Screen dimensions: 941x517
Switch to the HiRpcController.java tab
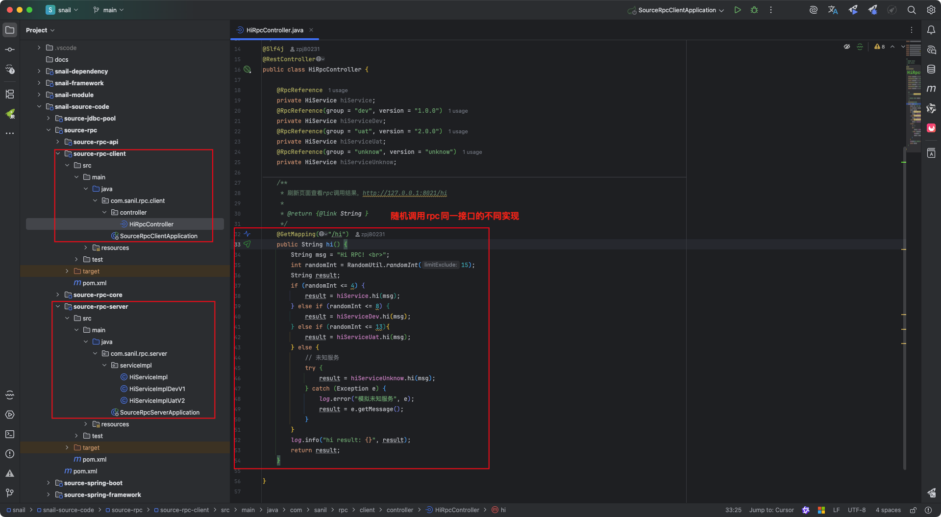pos(274,30)
